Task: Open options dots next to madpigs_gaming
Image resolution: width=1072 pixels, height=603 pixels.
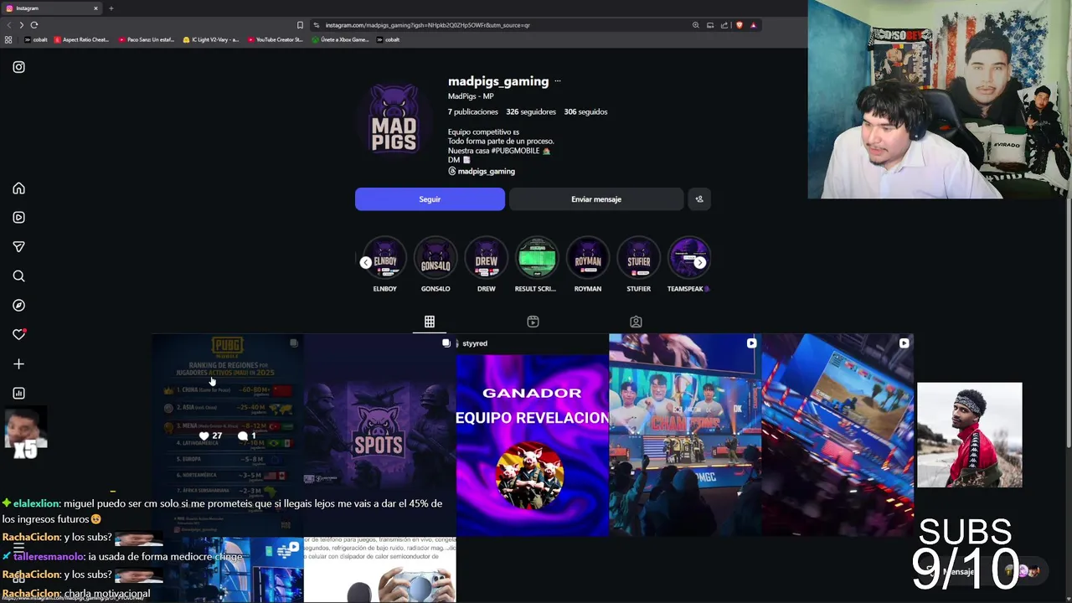Action: 558,81
